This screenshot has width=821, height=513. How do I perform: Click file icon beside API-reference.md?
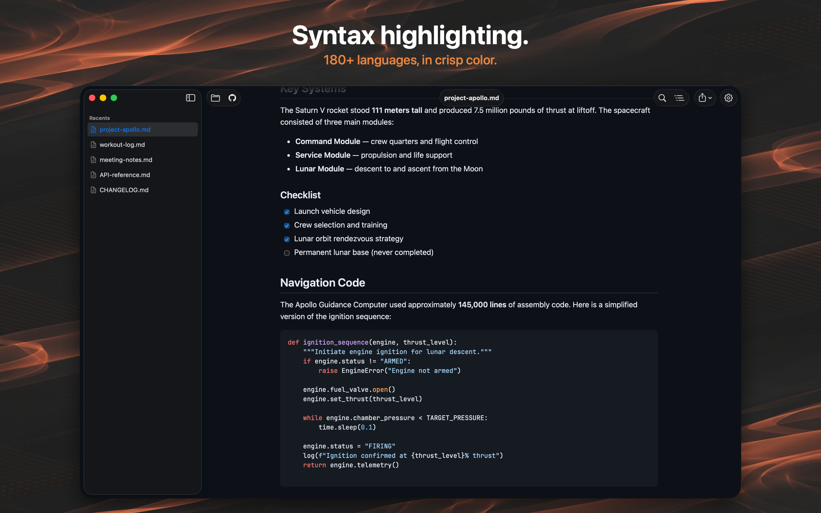tap(93, 175)
